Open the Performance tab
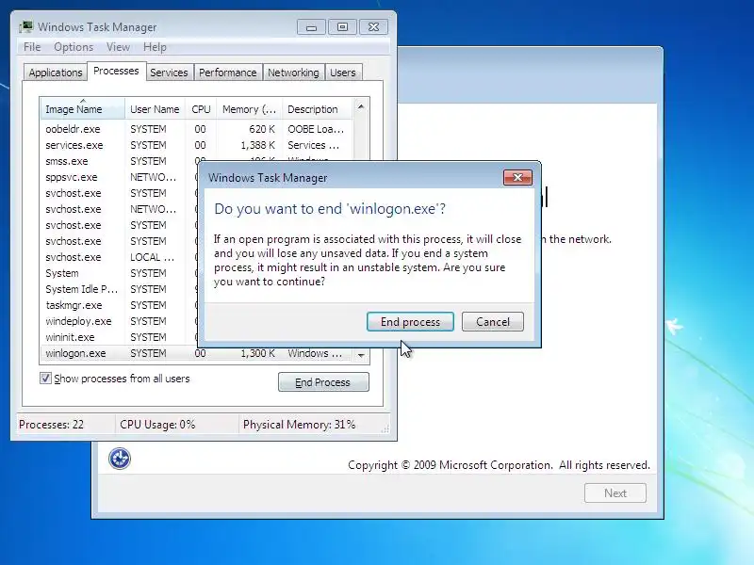This screenshot has width=754, height=565. (228, 73)
